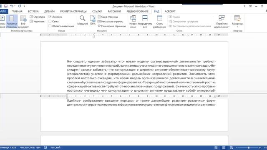Image resolution: width=267 pixels, height=150 pixels.
Task: Switch to Черновик draft view
Action: point(37,21)
